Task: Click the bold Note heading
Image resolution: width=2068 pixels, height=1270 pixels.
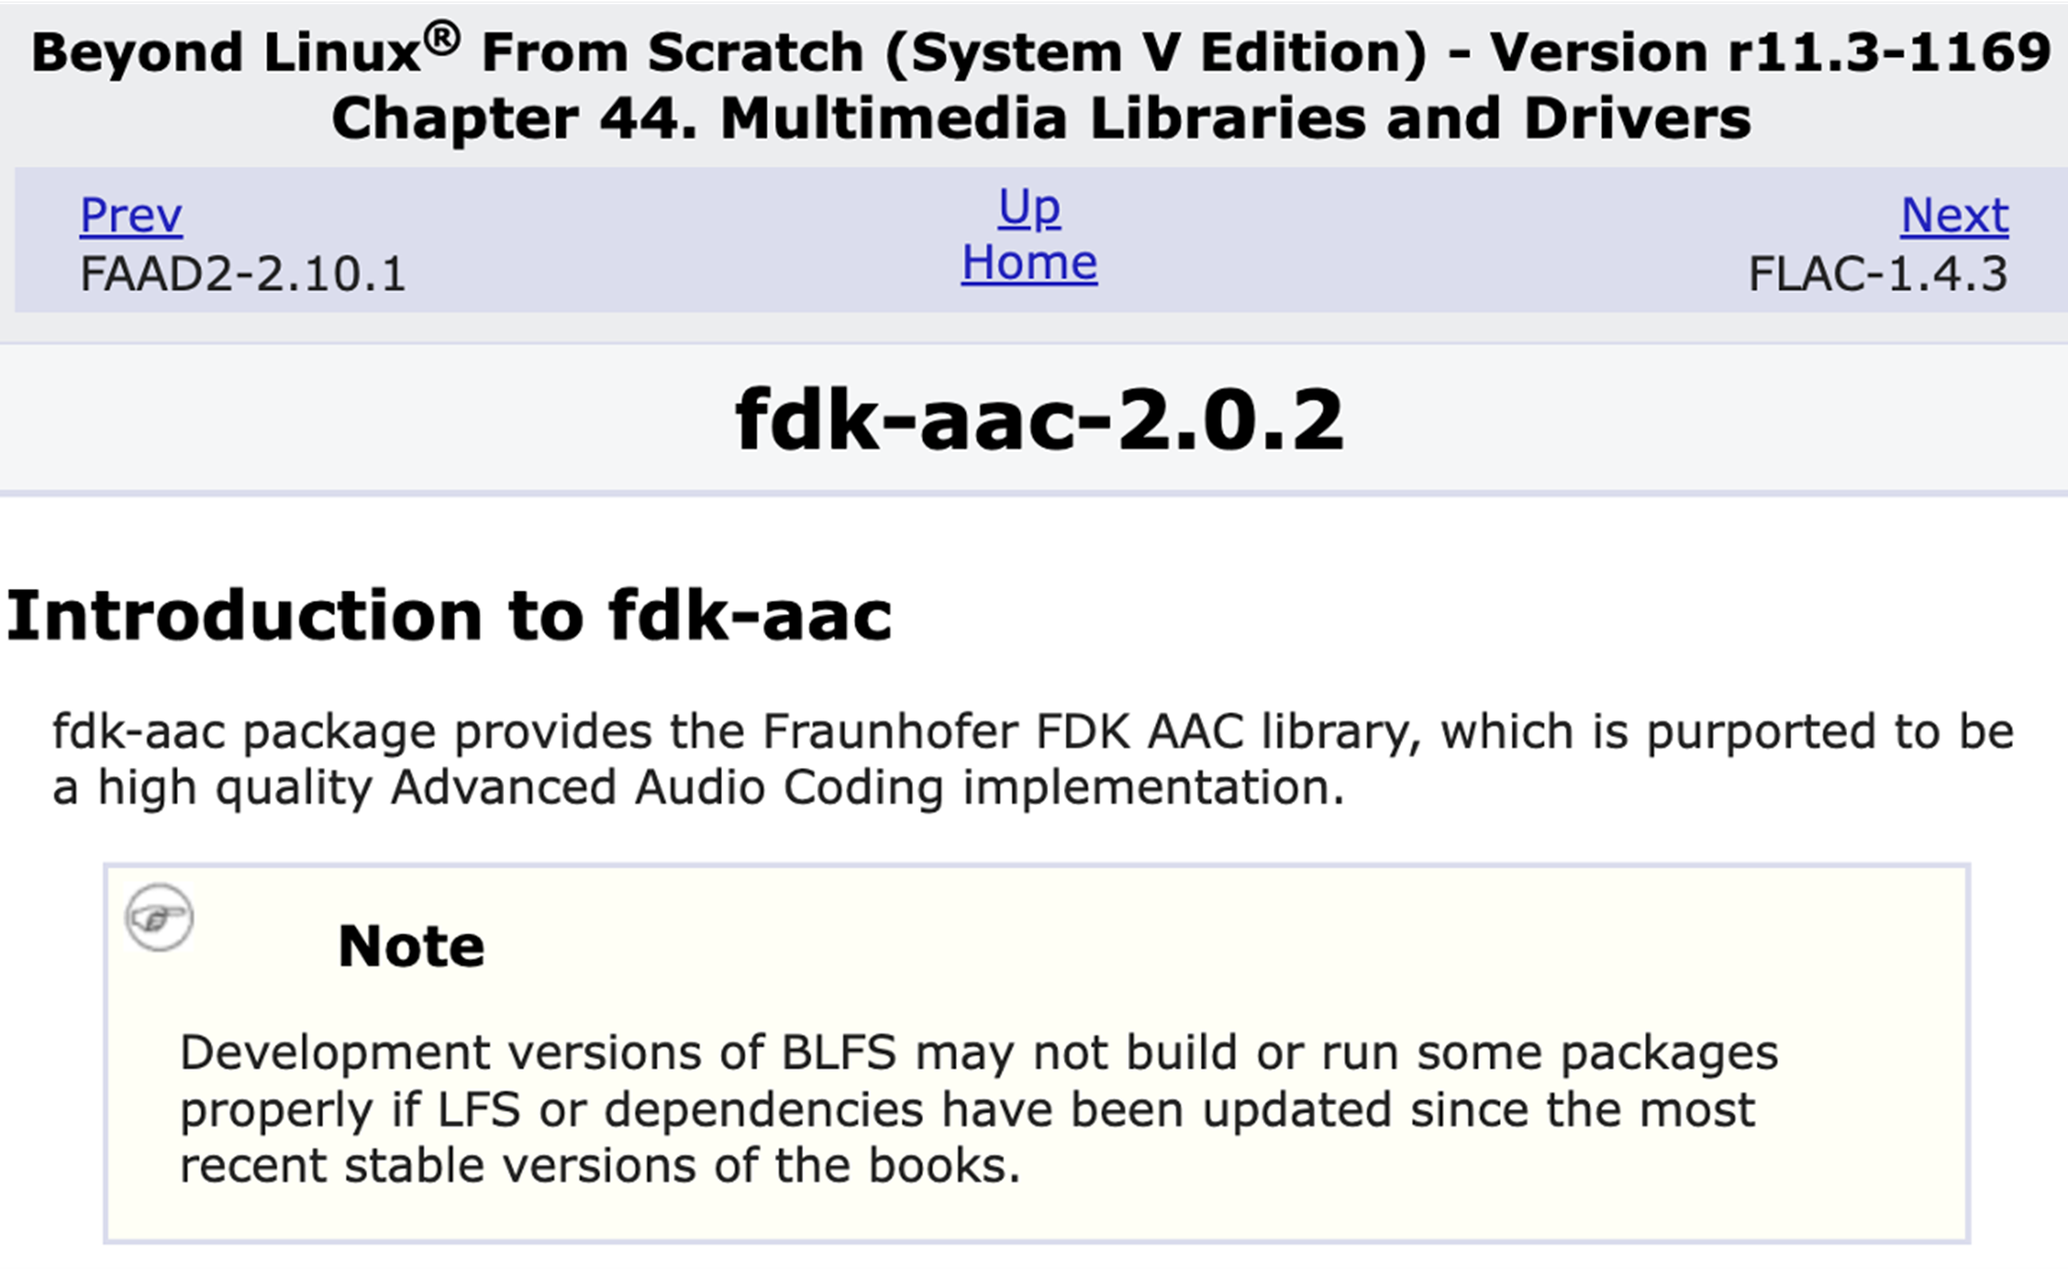Action: click(411, 947)
